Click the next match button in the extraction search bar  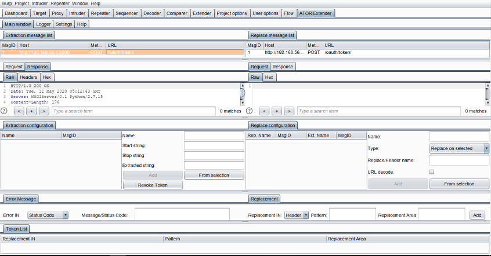pyautogui.click(x=44, y=111)
